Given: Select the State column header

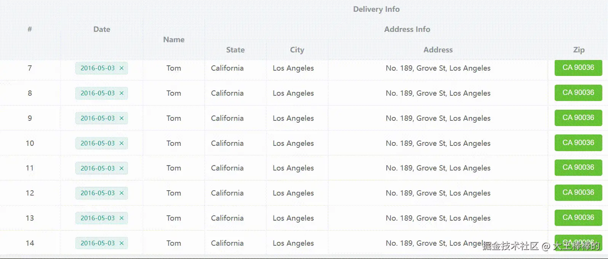Looking at the screenshot, I should (235, 50).
